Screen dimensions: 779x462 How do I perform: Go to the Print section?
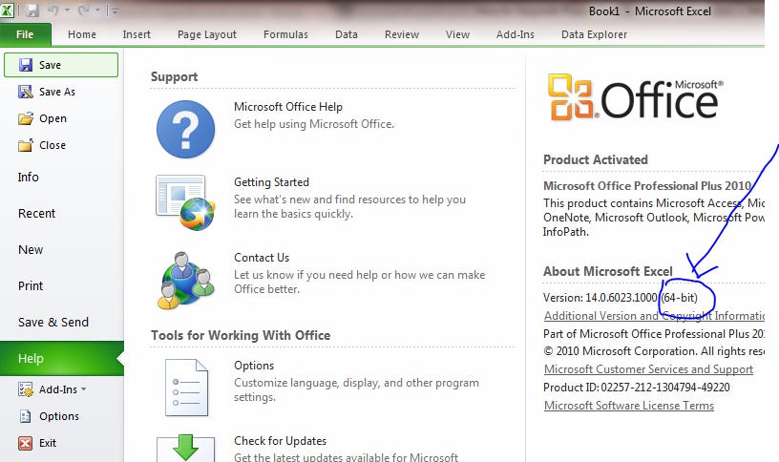click(x=31, y=286)
